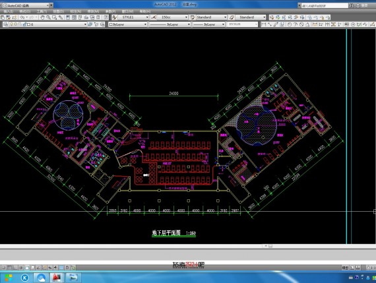Viewport: 376px width, 283px height.
Task: Open the ByLayer color control swatch
Action: [x=127, y=24]
